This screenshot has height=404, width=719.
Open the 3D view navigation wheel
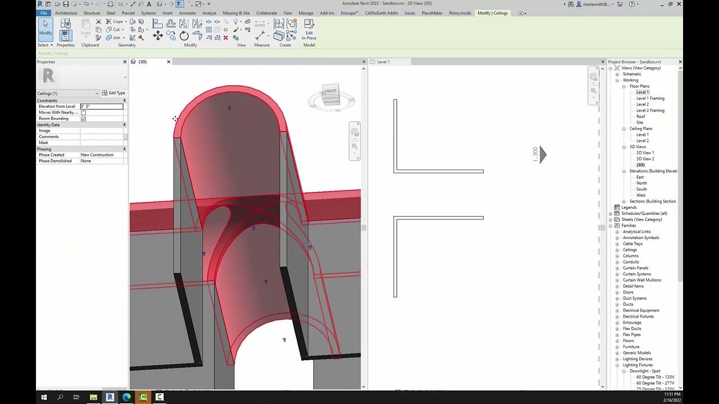tap(354, 132)
